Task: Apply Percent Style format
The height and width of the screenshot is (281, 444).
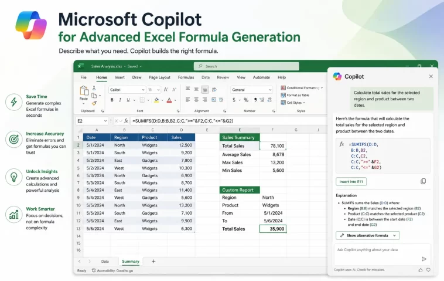Action: [x=246, y=100]
